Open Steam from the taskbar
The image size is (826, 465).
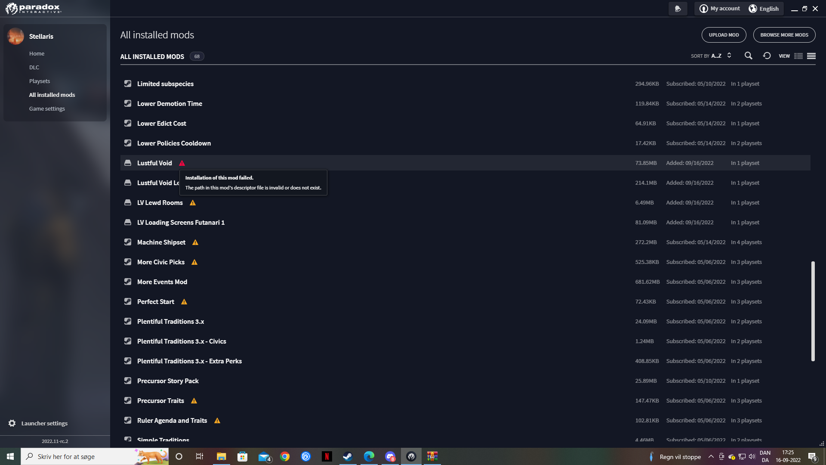(x=348, y=456)
